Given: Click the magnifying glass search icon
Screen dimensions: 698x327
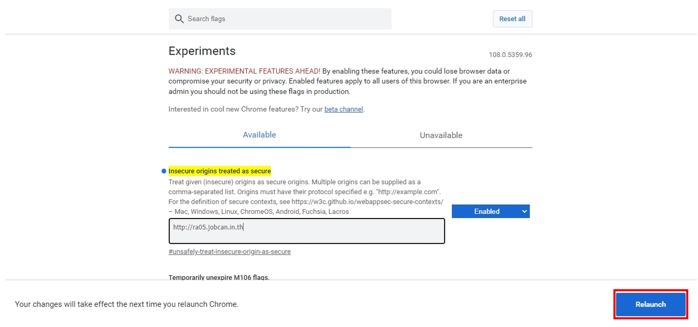Looking at the screenshot, I should (x=179, y=19).
